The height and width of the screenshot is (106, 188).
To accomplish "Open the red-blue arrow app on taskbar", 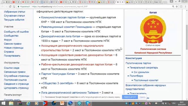I will [45, 103].
